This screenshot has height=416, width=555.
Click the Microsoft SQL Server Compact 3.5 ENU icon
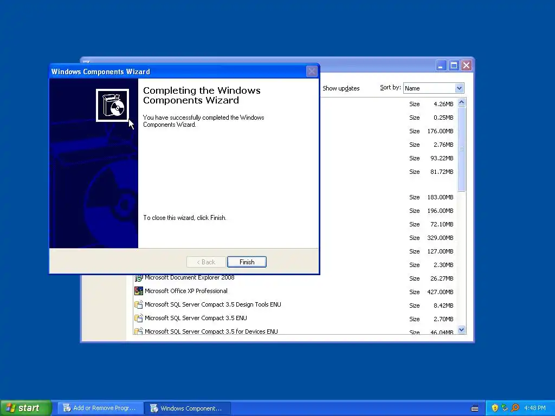tap(138, 317)
